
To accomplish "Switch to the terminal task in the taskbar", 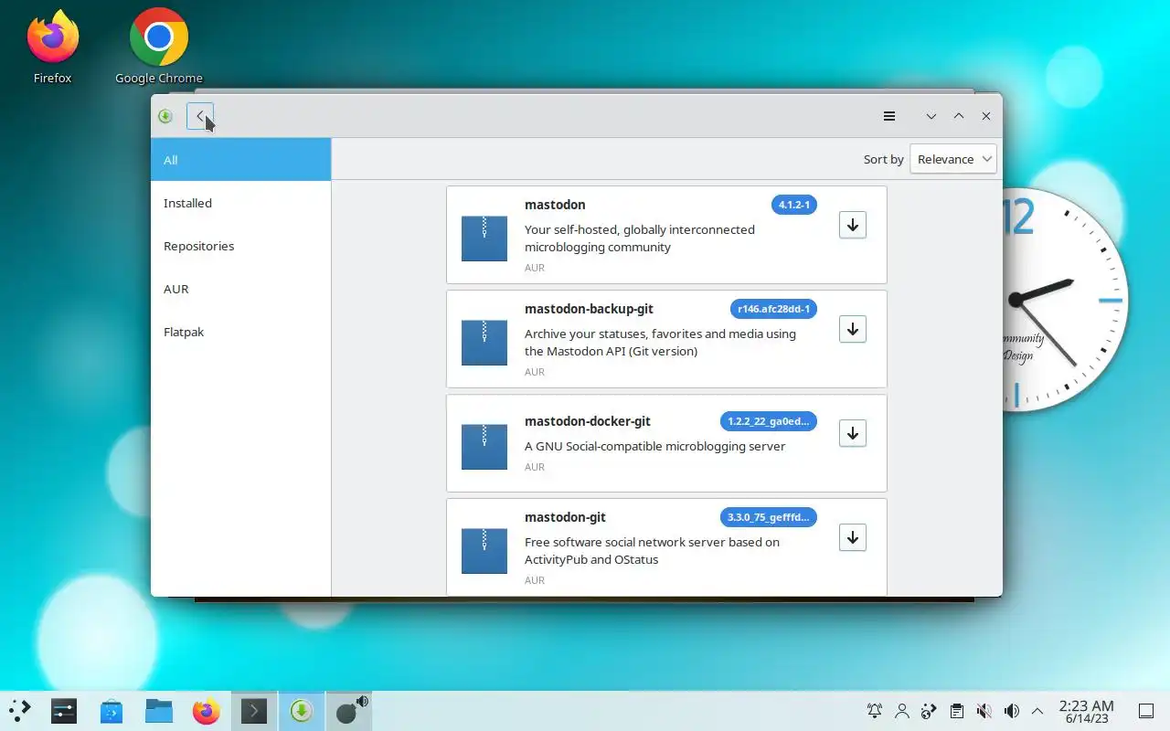I will click(254, 711).
